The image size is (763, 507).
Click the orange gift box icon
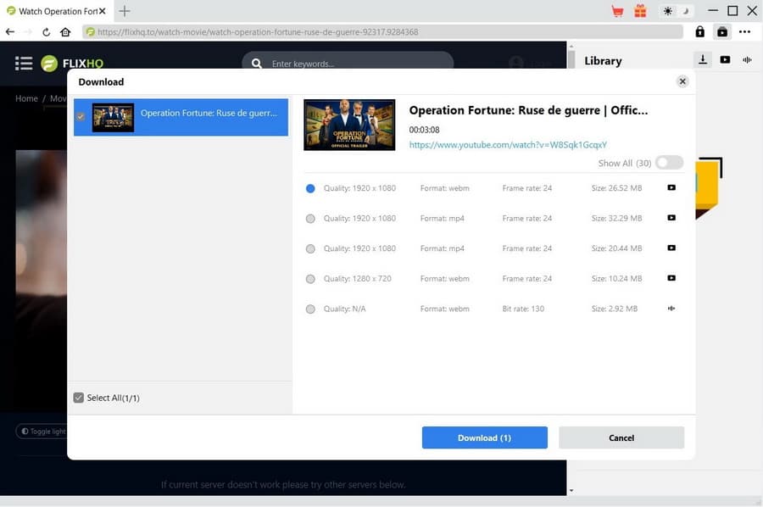click(x=640, y=11)
